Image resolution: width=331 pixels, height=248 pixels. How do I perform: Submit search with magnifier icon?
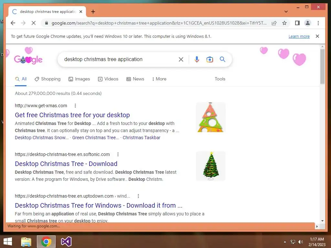pyautogui.click(x=222, y=59)
